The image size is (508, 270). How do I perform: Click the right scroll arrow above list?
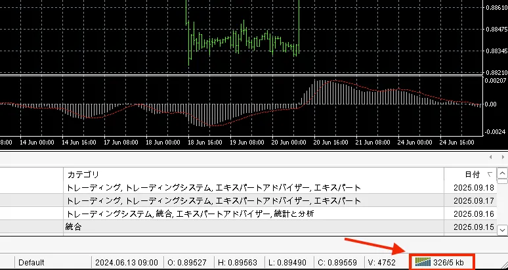502,158
